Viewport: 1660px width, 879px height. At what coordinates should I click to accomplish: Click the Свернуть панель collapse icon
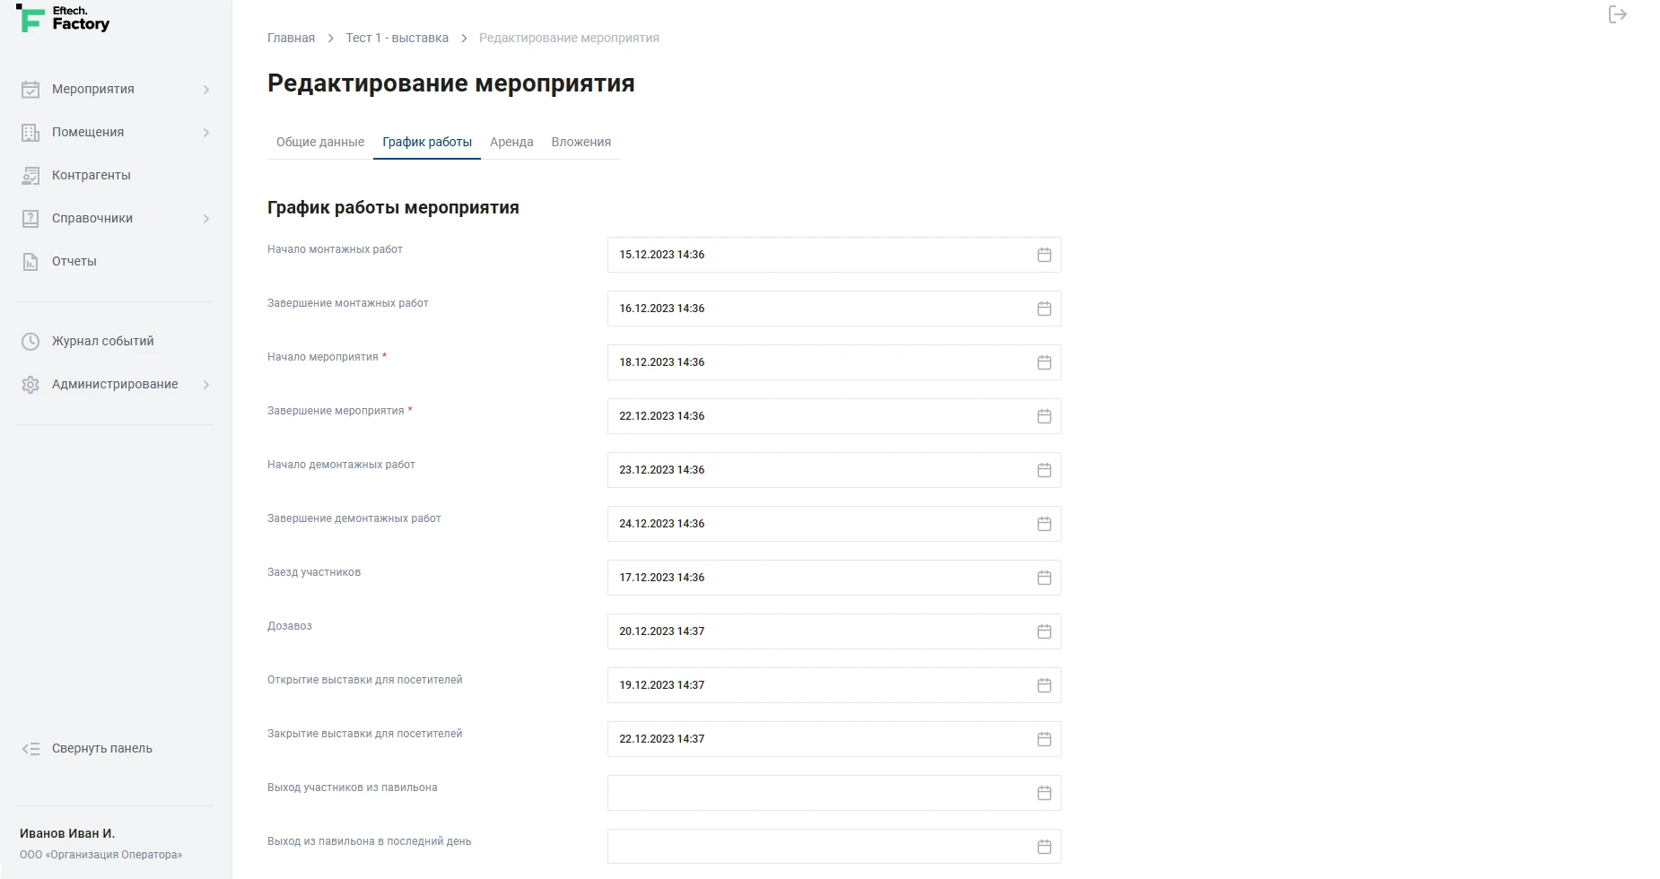pos(31,748)
